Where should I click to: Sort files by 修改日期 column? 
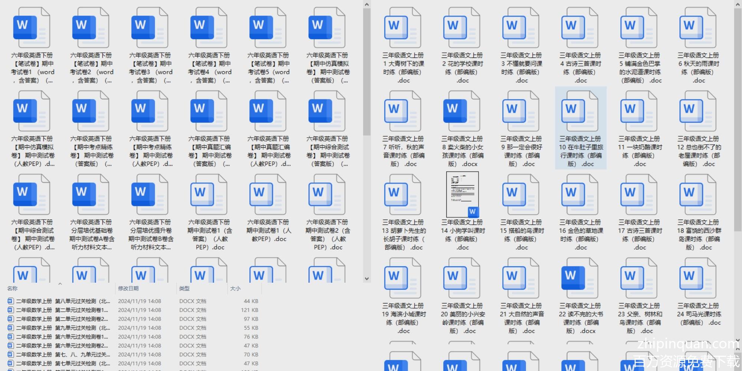coord(128,289)
